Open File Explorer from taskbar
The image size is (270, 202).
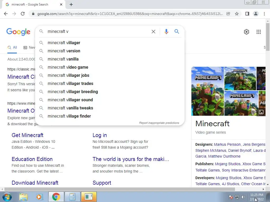pyautogui.click(x=23, y=197)
